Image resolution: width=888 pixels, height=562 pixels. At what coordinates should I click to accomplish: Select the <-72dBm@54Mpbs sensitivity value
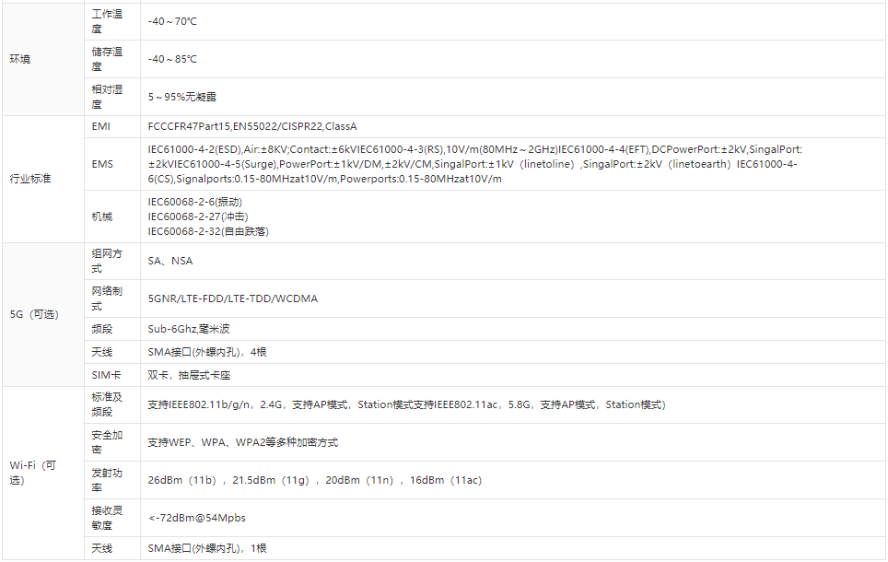[x=197, y=518]
